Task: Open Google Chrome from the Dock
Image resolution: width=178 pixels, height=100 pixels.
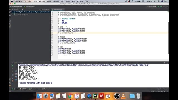Action: pyautogui.click(x=70, y=96)
